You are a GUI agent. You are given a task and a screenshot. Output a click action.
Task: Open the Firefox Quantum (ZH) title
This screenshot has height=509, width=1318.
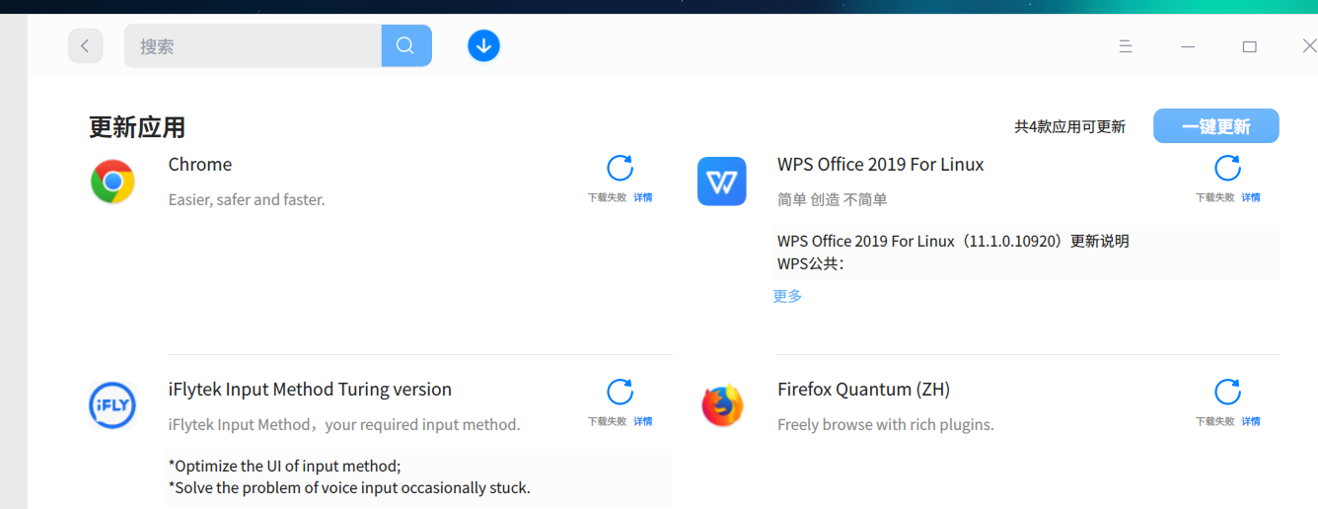[863, 390]
